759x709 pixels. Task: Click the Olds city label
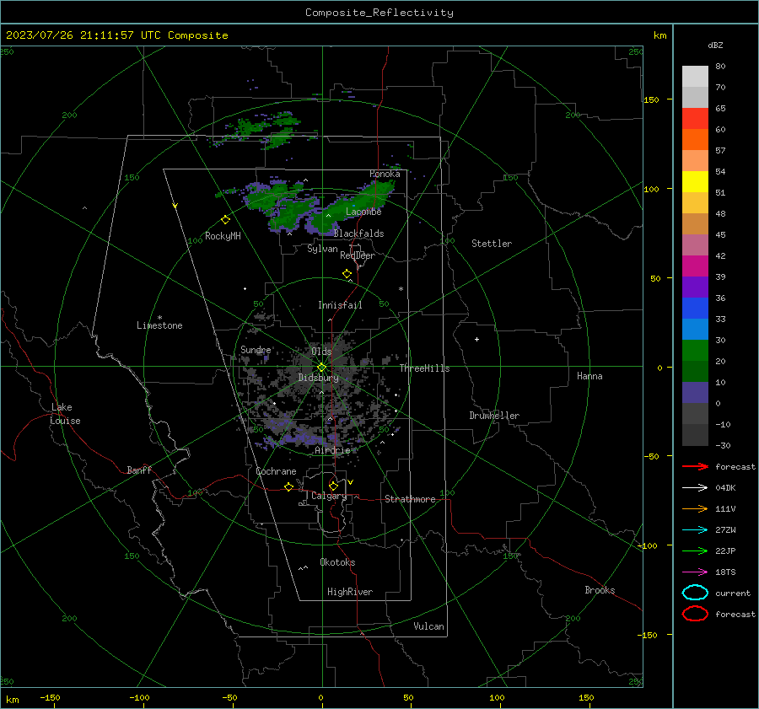[321, 352]
